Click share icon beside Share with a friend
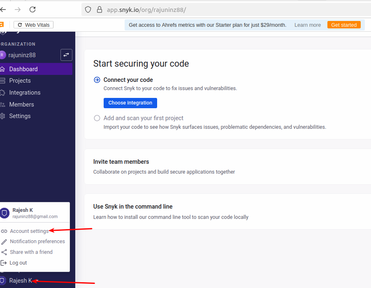 (x=4, y=252)
